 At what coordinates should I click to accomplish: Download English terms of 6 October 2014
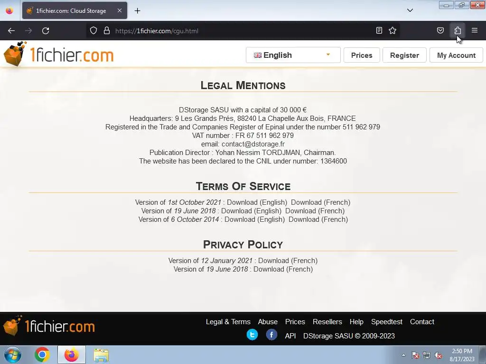(x=254, y=219)
